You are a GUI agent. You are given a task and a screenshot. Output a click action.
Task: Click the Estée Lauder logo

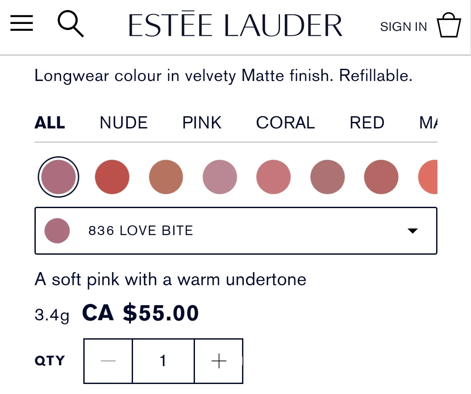[x=235, y=25]
